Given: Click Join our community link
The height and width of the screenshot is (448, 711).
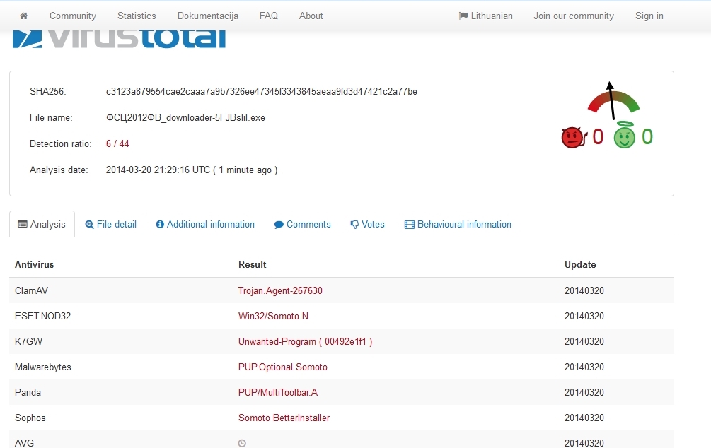Looking at the screenshot, I should tap(574, 16).
